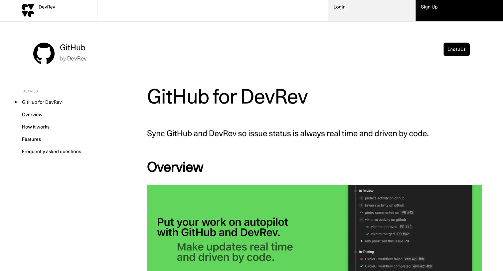Click red X beside CircleCI workflow failed
503x271 pixels.
pyautogui.click(x=361, y=259)
